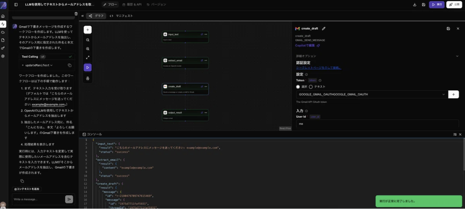The image size is (465, 209).
Task: Click example@example.com link in chat
Action: [x=48, y=104]
